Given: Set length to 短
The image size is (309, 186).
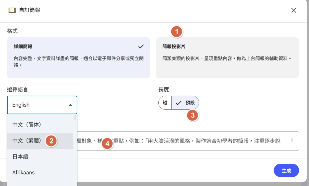Looking at the screenshot, I should 165,103.
